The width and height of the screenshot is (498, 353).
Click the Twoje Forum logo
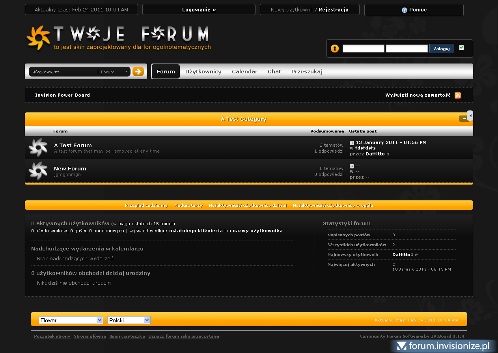click(x=118, y=38)
